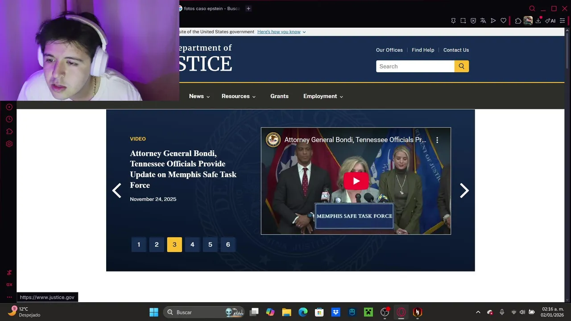Open the ad blocker shield icon
Screen dimensions: 571x321
tap(473, 21)
